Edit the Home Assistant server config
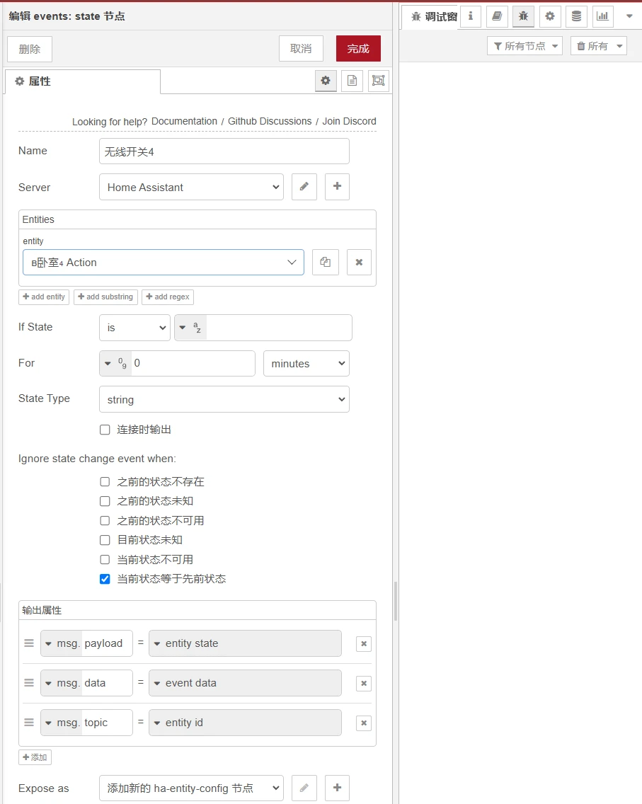 pos(304,187)
